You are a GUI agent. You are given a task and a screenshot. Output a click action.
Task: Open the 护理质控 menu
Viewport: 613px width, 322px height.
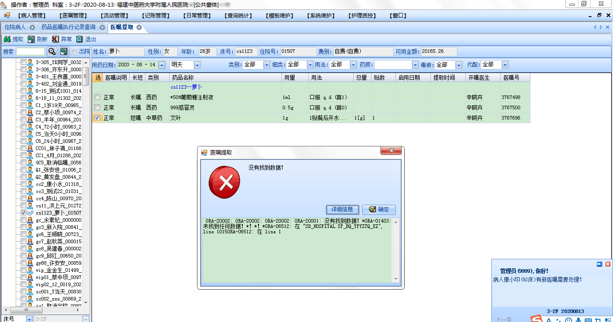point(362,16)
